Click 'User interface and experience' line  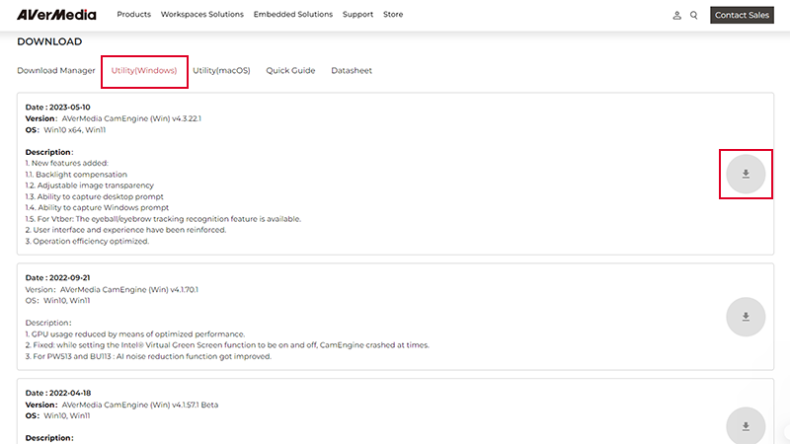[x=126, y=230]
